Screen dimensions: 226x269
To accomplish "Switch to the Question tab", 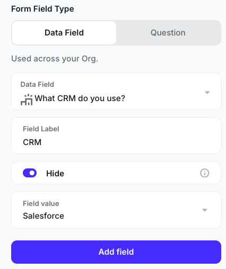I will (x=168, y=33).
